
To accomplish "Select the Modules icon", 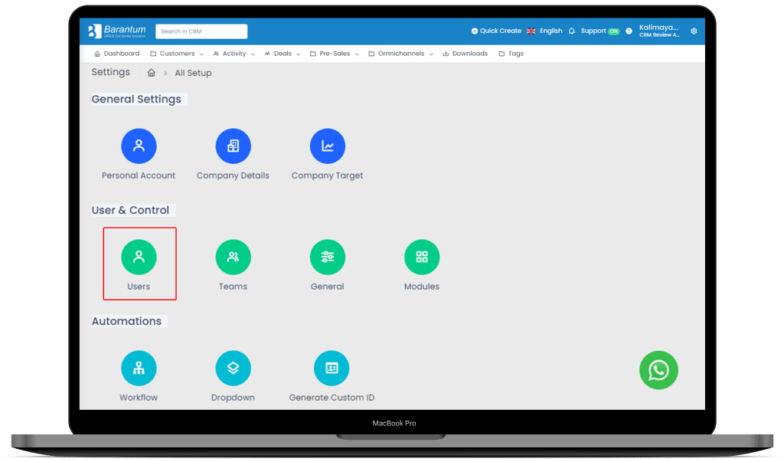I will point(421,257).
